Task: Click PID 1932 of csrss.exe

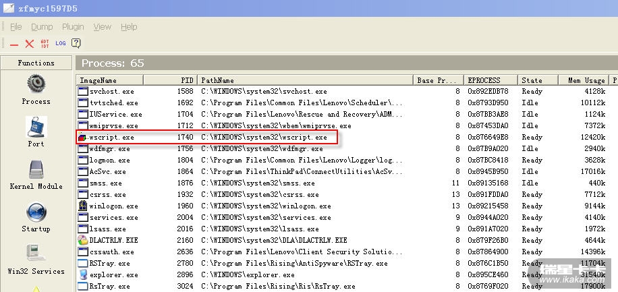Action: point(185,194)
